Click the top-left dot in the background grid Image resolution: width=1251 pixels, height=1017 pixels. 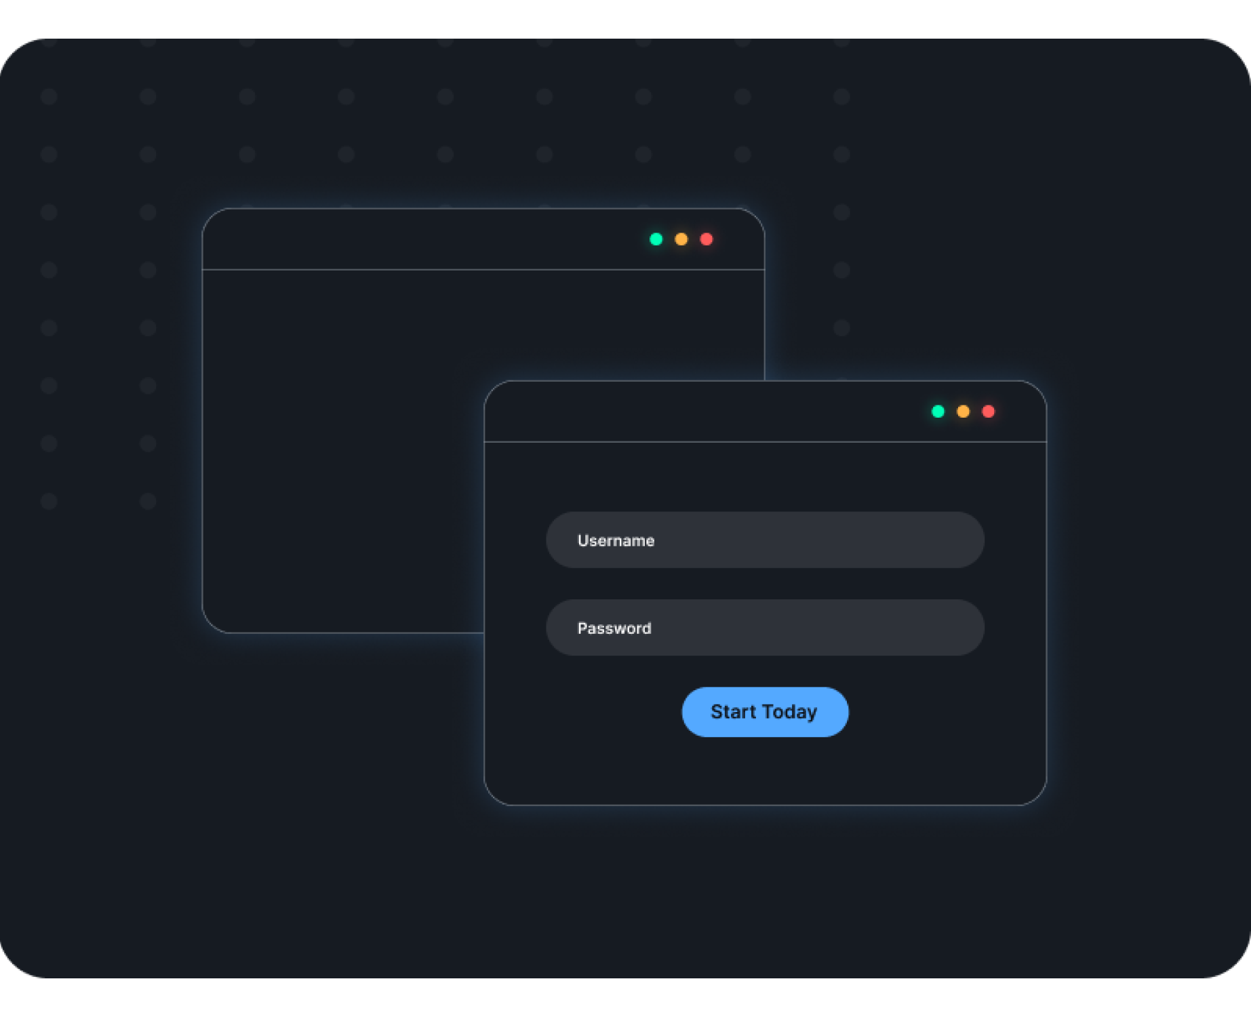click(x=49, y=96)
